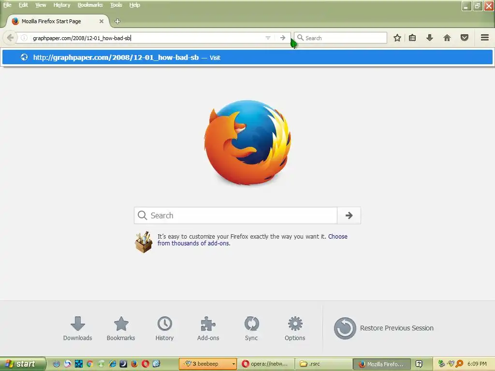495x371 pixels.
Task: Click the add-ons box illustration icon
Action: [144, 242]
